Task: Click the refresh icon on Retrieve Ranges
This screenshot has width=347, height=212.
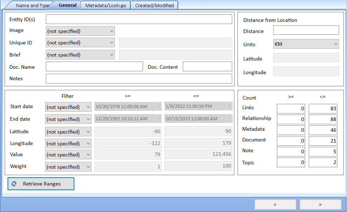Action: click(x=14, y=184)
